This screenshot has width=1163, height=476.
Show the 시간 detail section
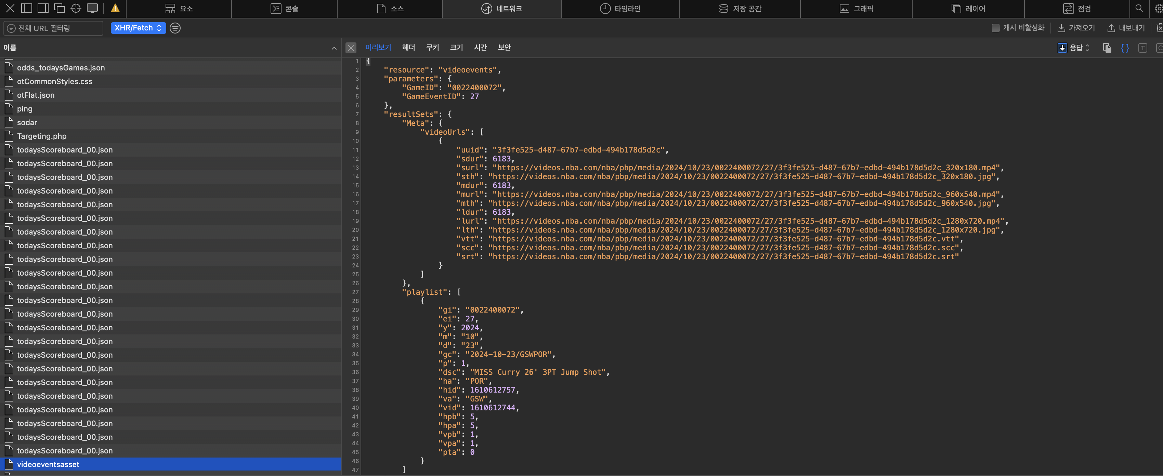point(480,48)
